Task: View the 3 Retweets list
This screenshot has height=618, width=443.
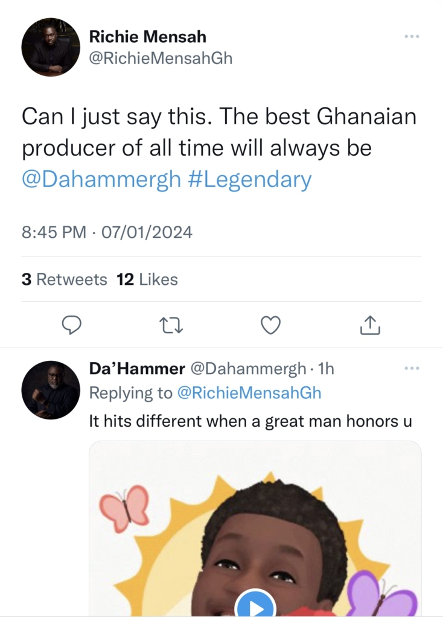Action: (64, 279)
